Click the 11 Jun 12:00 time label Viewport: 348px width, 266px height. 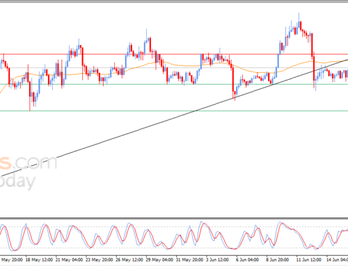coord(308,260)
